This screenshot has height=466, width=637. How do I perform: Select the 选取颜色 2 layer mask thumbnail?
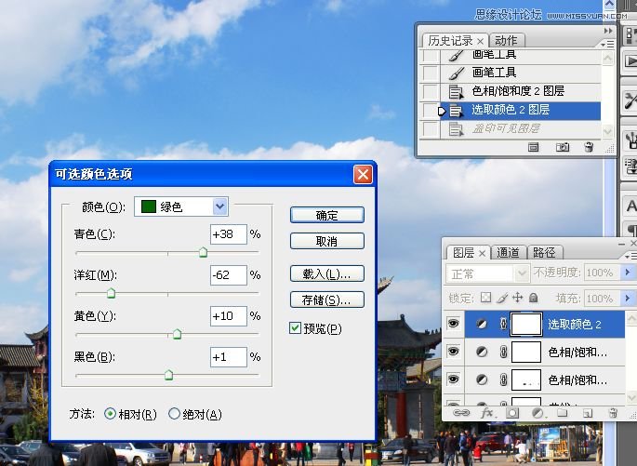coord(526,324)
